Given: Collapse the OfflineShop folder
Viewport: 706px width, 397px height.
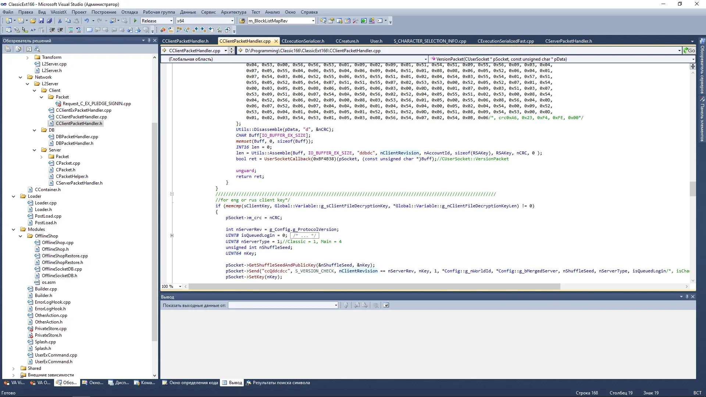Looking at the screenshot, I should click(x=21, y=236).
